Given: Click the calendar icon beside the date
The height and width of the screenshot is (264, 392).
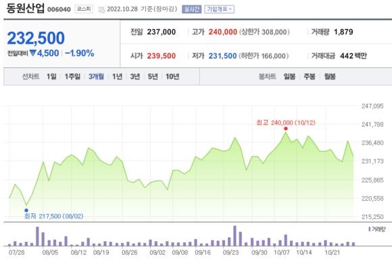Looking at the screenshot, I should point(102,9).
